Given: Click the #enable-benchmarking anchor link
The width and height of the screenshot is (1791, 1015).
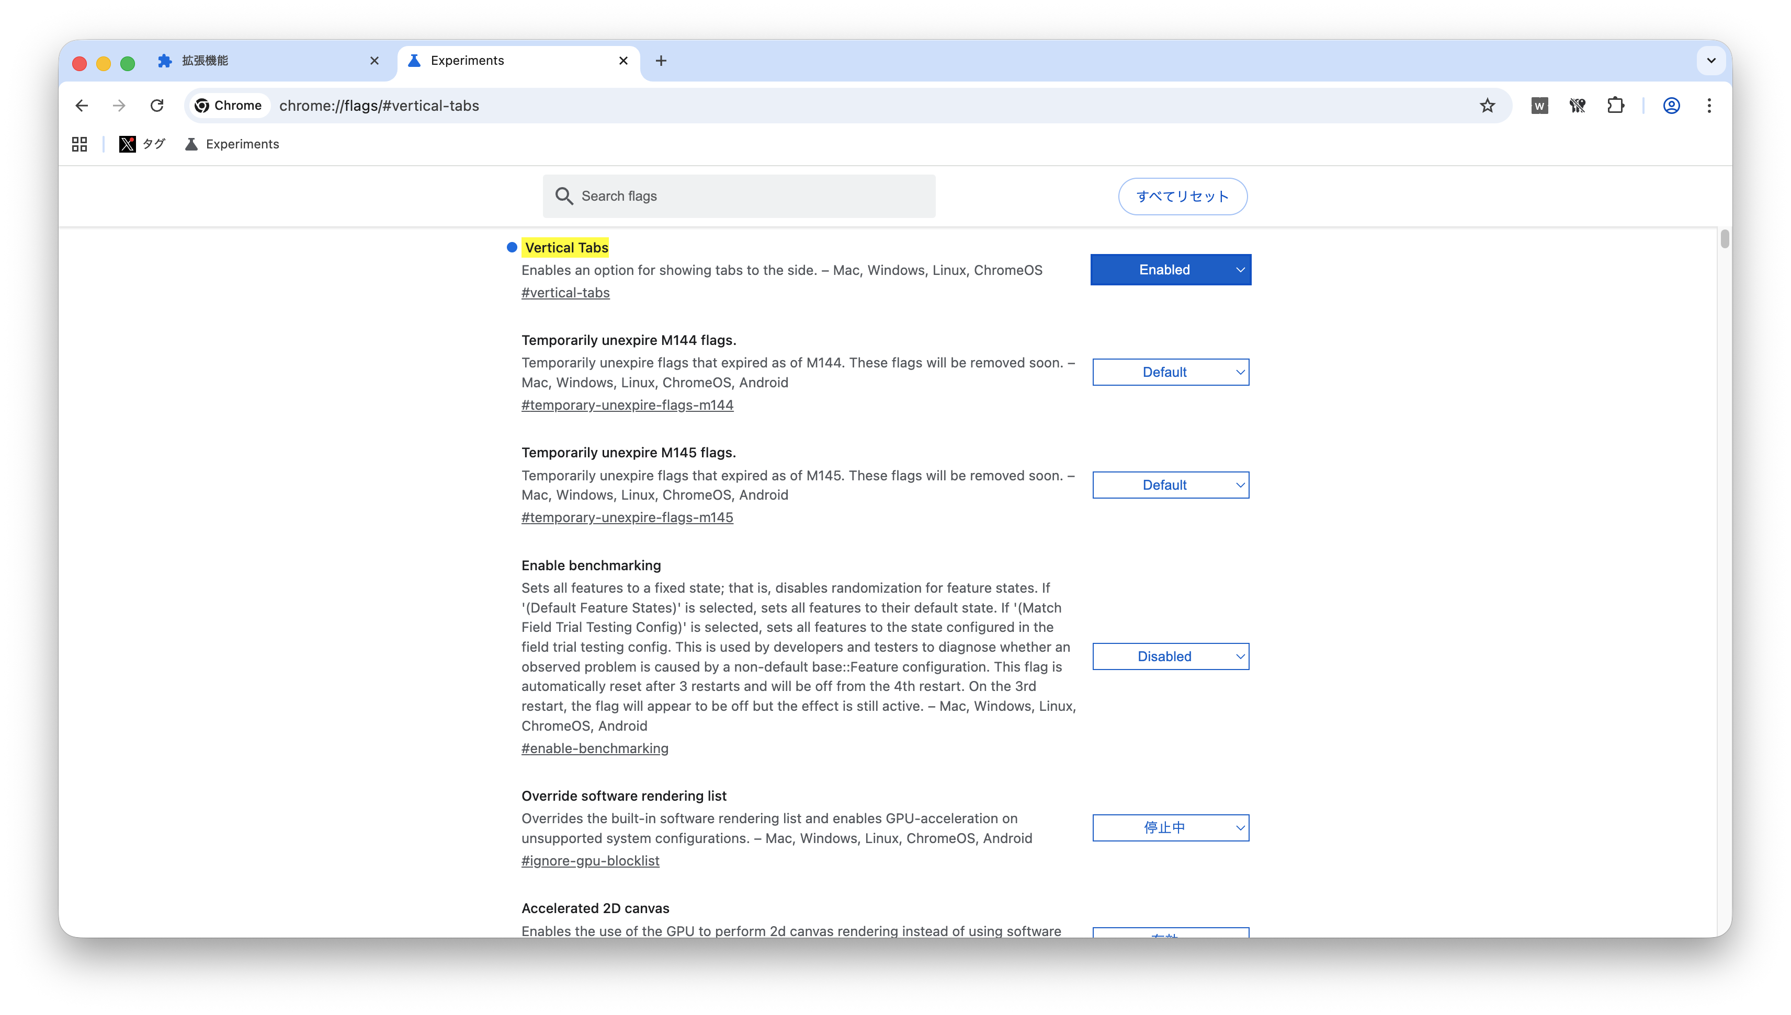Looking at the screenshot, I should tap(594, 748).
